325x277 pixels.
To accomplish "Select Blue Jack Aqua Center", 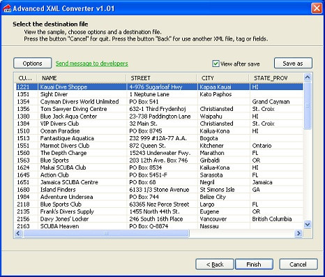I will (x=159, y=117).
